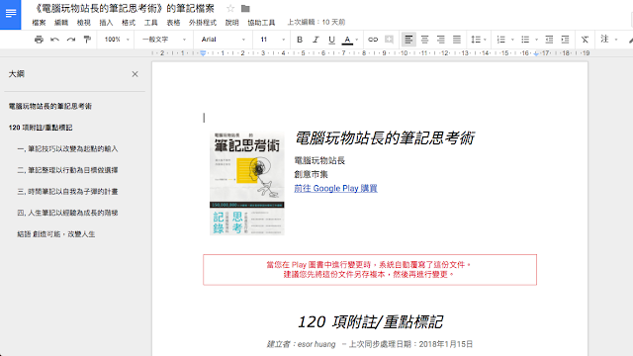This screenshot has width=633, height=356.
Task: Open the 100% zoom dropdown
Action: 117,40
